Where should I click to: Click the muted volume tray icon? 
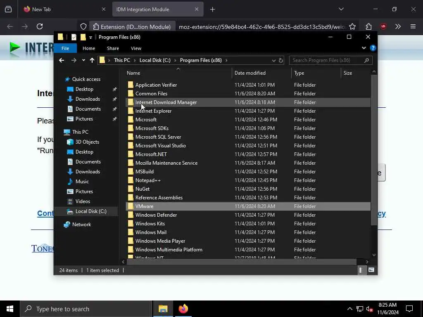tap(369, 309)
